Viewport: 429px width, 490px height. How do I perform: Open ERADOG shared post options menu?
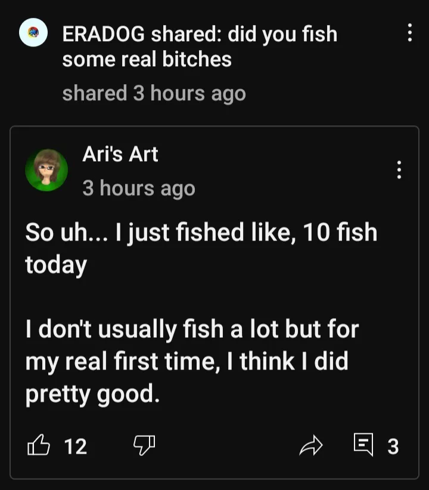pyautogui.click(x=409, y=33)
